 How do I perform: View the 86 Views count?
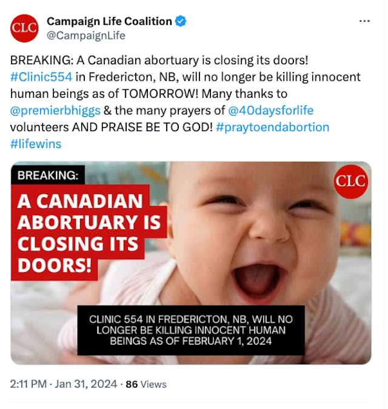pyautogui.click(x=145, y=384)
